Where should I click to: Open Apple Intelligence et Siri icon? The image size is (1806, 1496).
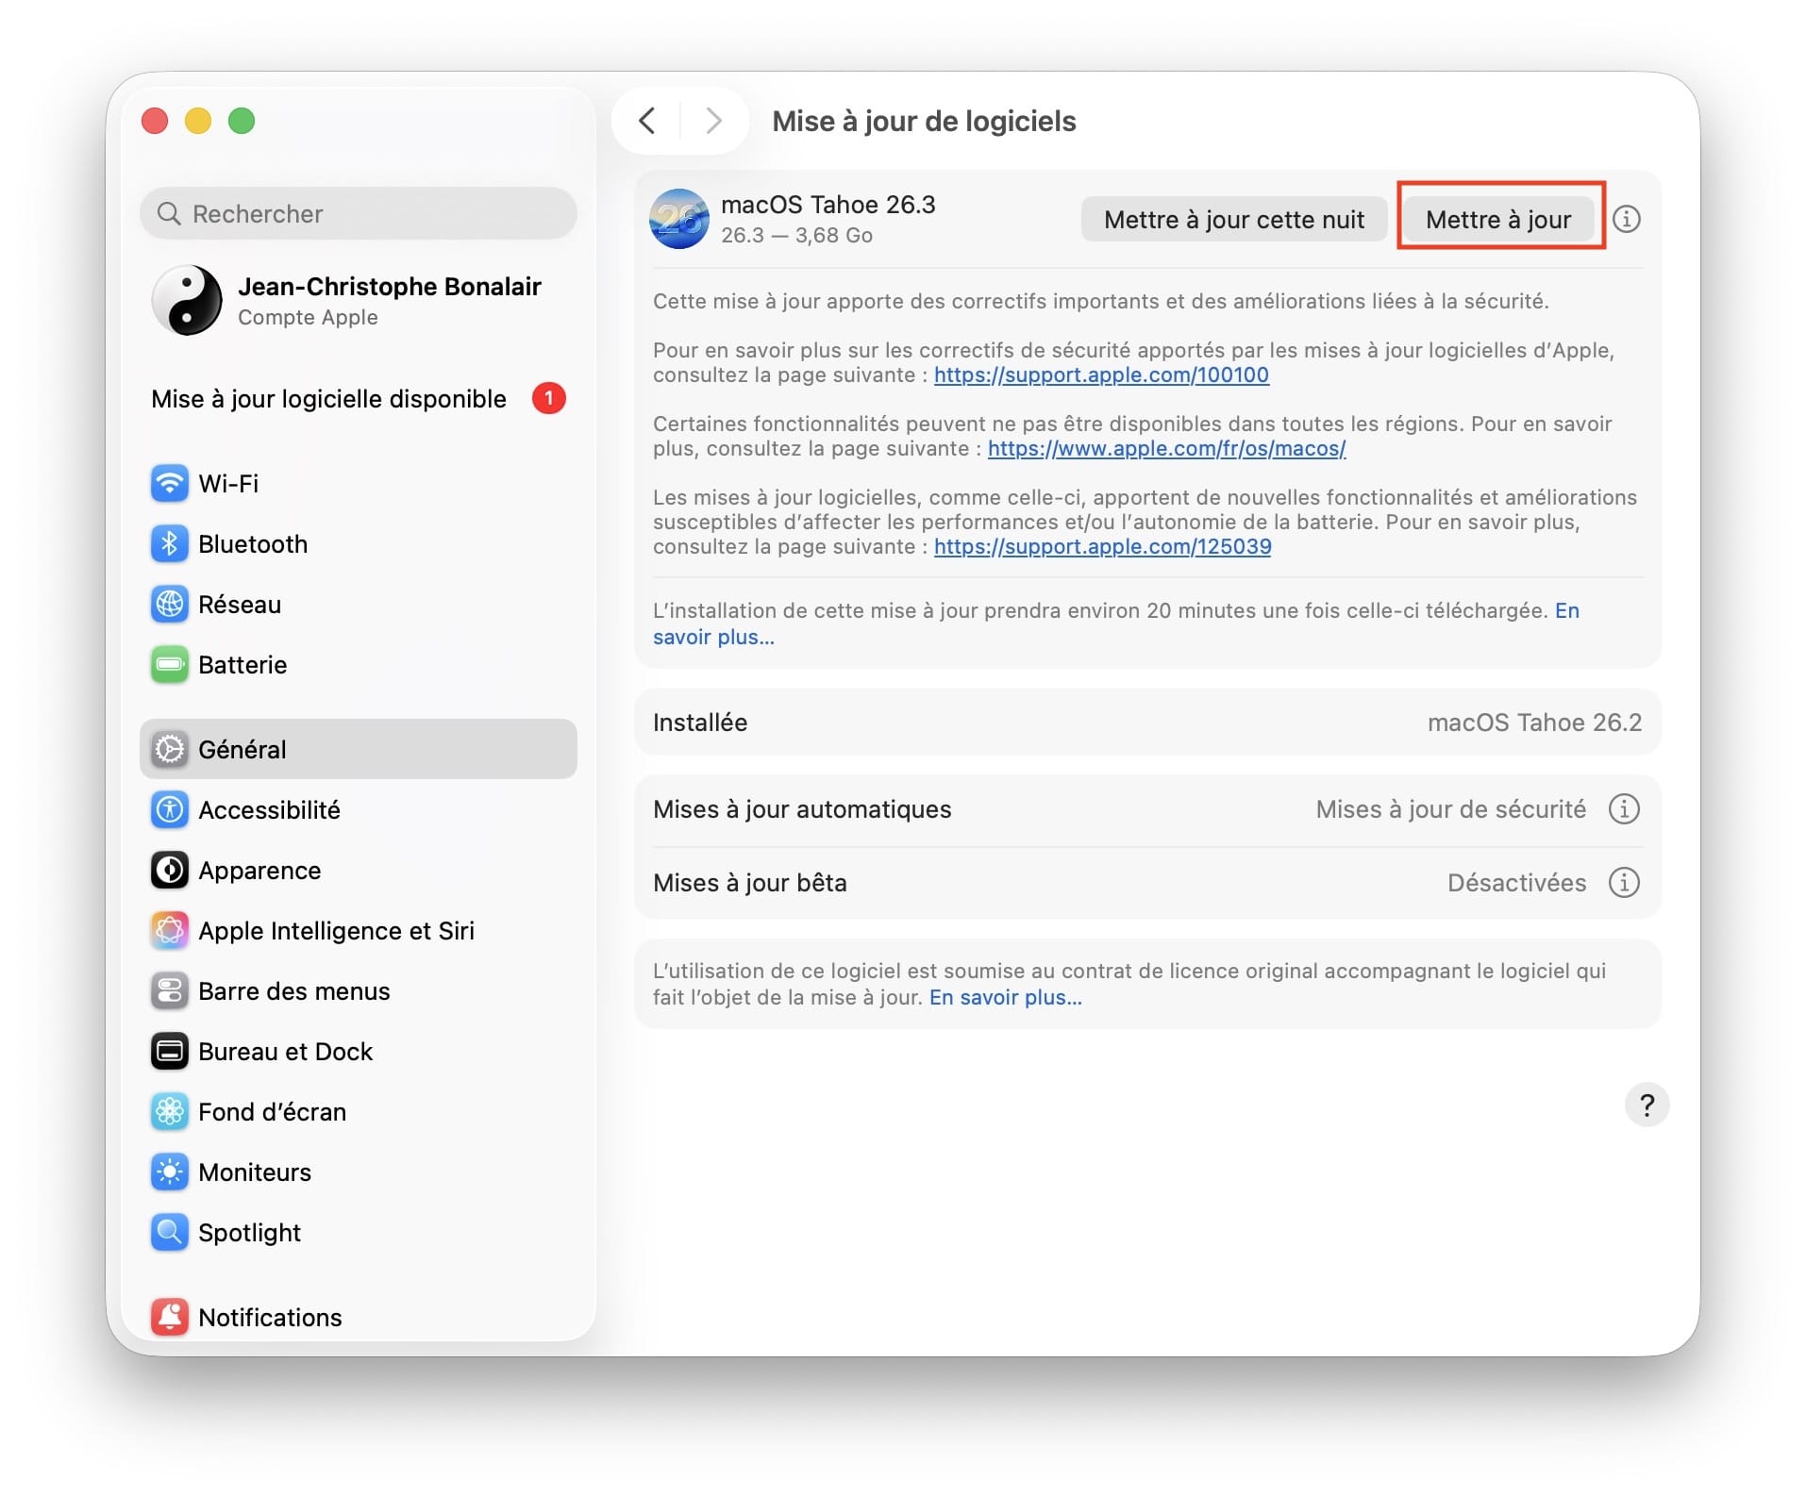tap(169, 930)
